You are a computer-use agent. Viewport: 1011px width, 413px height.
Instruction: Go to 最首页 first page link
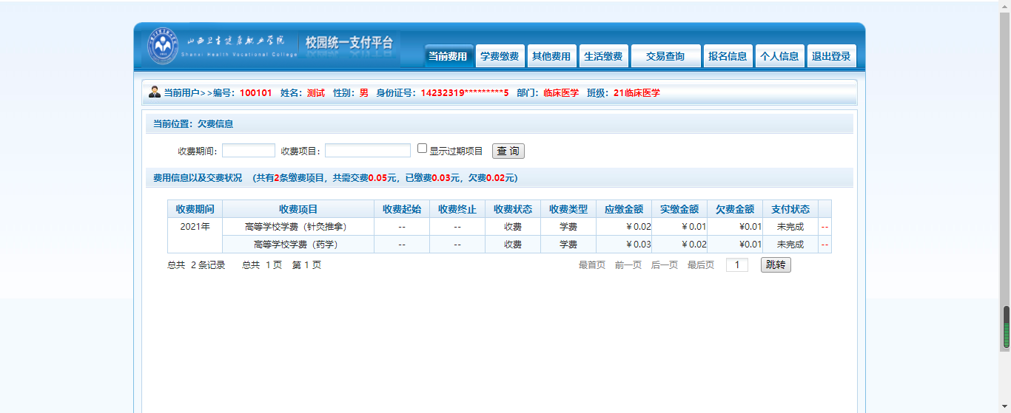click(x=591, y=265)
